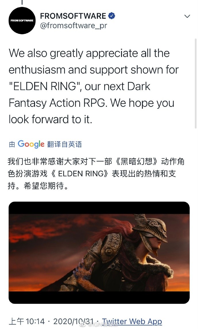
Task: Open the Twitter Web App link
Action: click(132, 322)
